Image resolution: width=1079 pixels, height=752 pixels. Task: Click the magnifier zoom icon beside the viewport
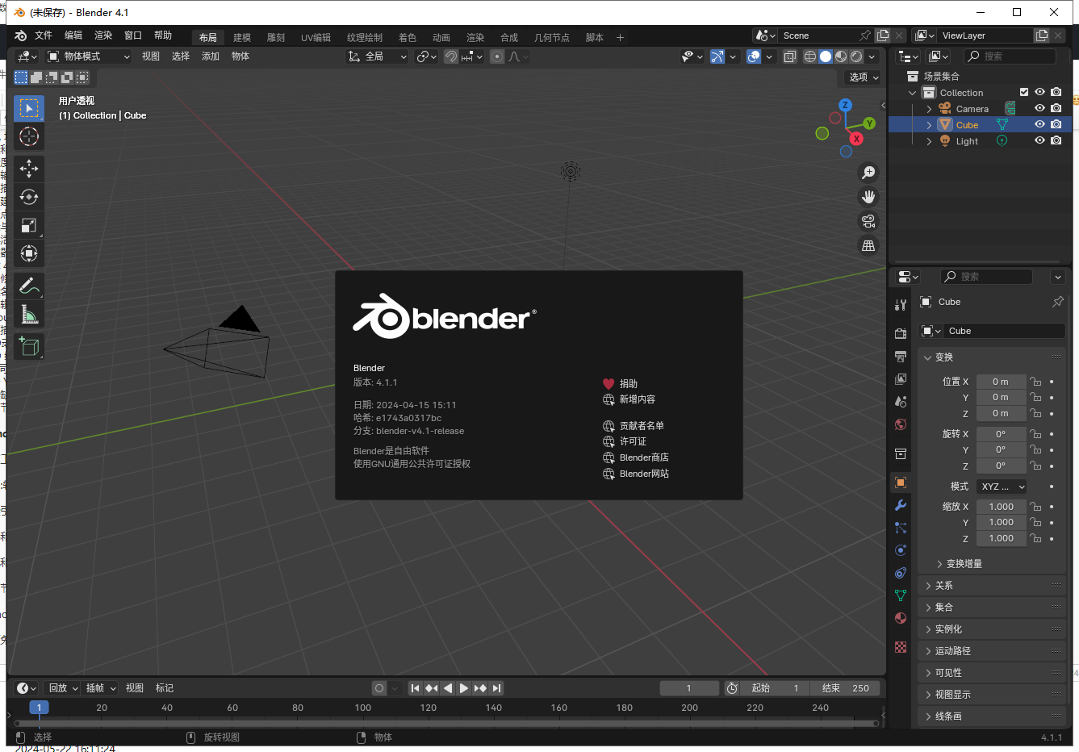pos(868,172)
